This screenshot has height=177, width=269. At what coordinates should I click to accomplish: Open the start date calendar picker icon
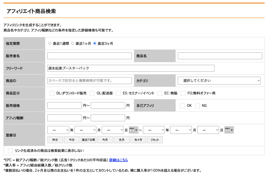[133, 130]
